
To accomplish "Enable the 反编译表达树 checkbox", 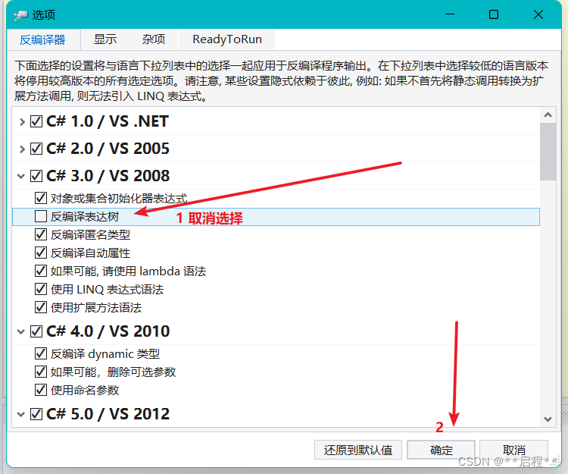I will point(41,216).
